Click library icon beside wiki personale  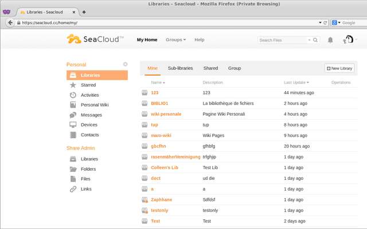tap(145, 114)
